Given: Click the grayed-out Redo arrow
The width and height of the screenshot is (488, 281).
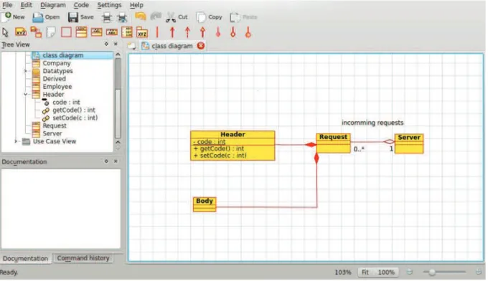Looking at the screenshot, I should (x=156, y=16).
